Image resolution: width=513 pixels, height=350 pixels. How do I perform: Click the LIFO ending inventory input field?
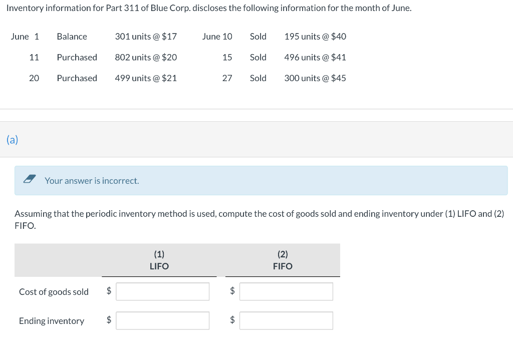(162, 320)
